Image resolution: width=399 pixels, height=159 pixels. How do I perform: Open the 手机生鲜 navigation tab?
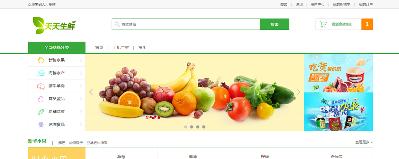(x=121, y=47)
